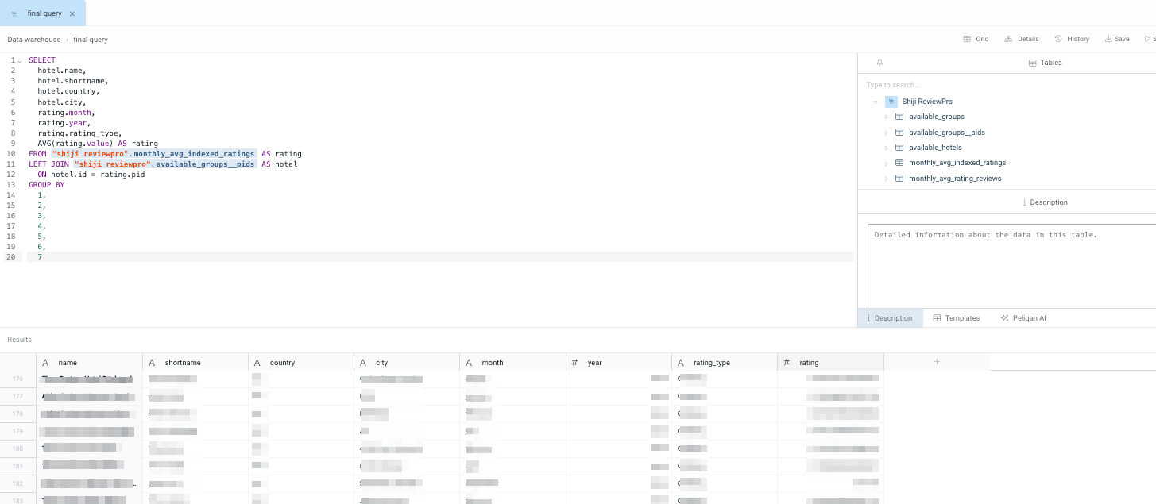The height and width of the screenshot is (504, 1156).
Task: Expand the monthly_avg_rating_reviews table
Action: point(886,179)
